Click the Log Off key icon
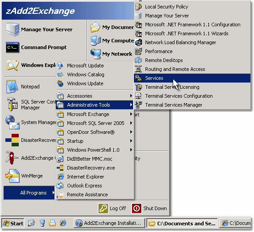The image size is (254, 232). [x=103, y=208]
